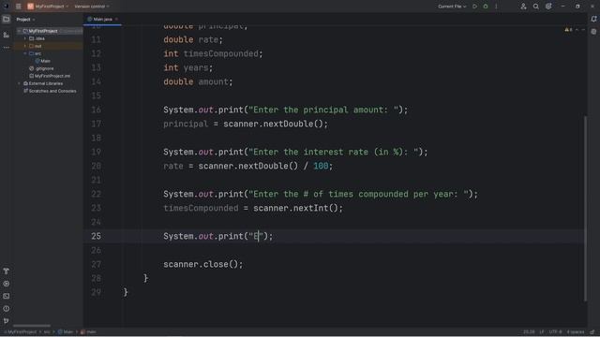Screen dimensions: 600x337
Task: Open cursor position 25:26 go-to-line
Action: click(529, 332)
